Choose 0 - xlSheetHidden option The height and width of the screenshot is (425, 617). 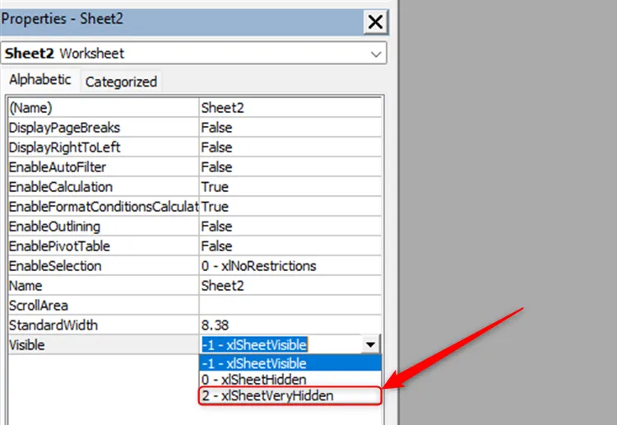[x=290, y=380]
